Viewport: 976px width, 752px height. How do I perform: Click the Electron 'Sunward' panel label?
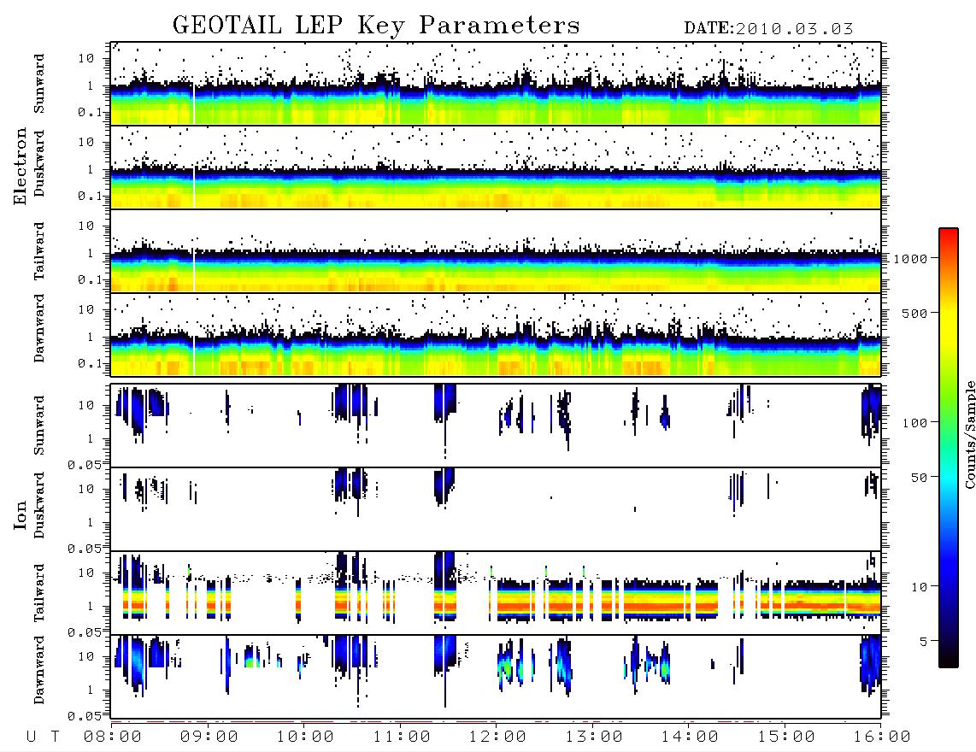(x=39, y=84)
